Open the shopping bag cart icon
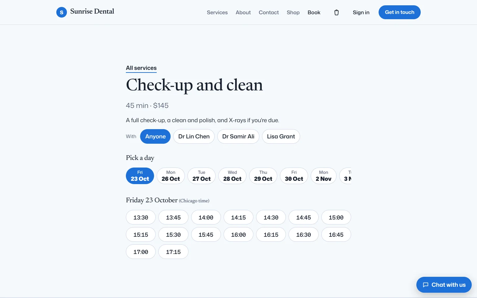The height and width of the screenshot is (298, 477). coord(337,13)
